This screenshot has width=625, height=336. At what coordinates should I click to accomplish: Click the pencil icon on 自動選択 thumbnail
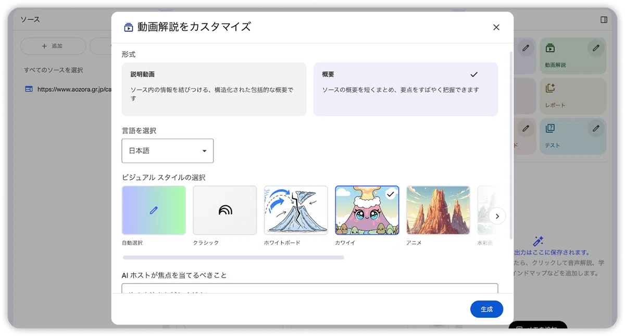click(154, 210)
